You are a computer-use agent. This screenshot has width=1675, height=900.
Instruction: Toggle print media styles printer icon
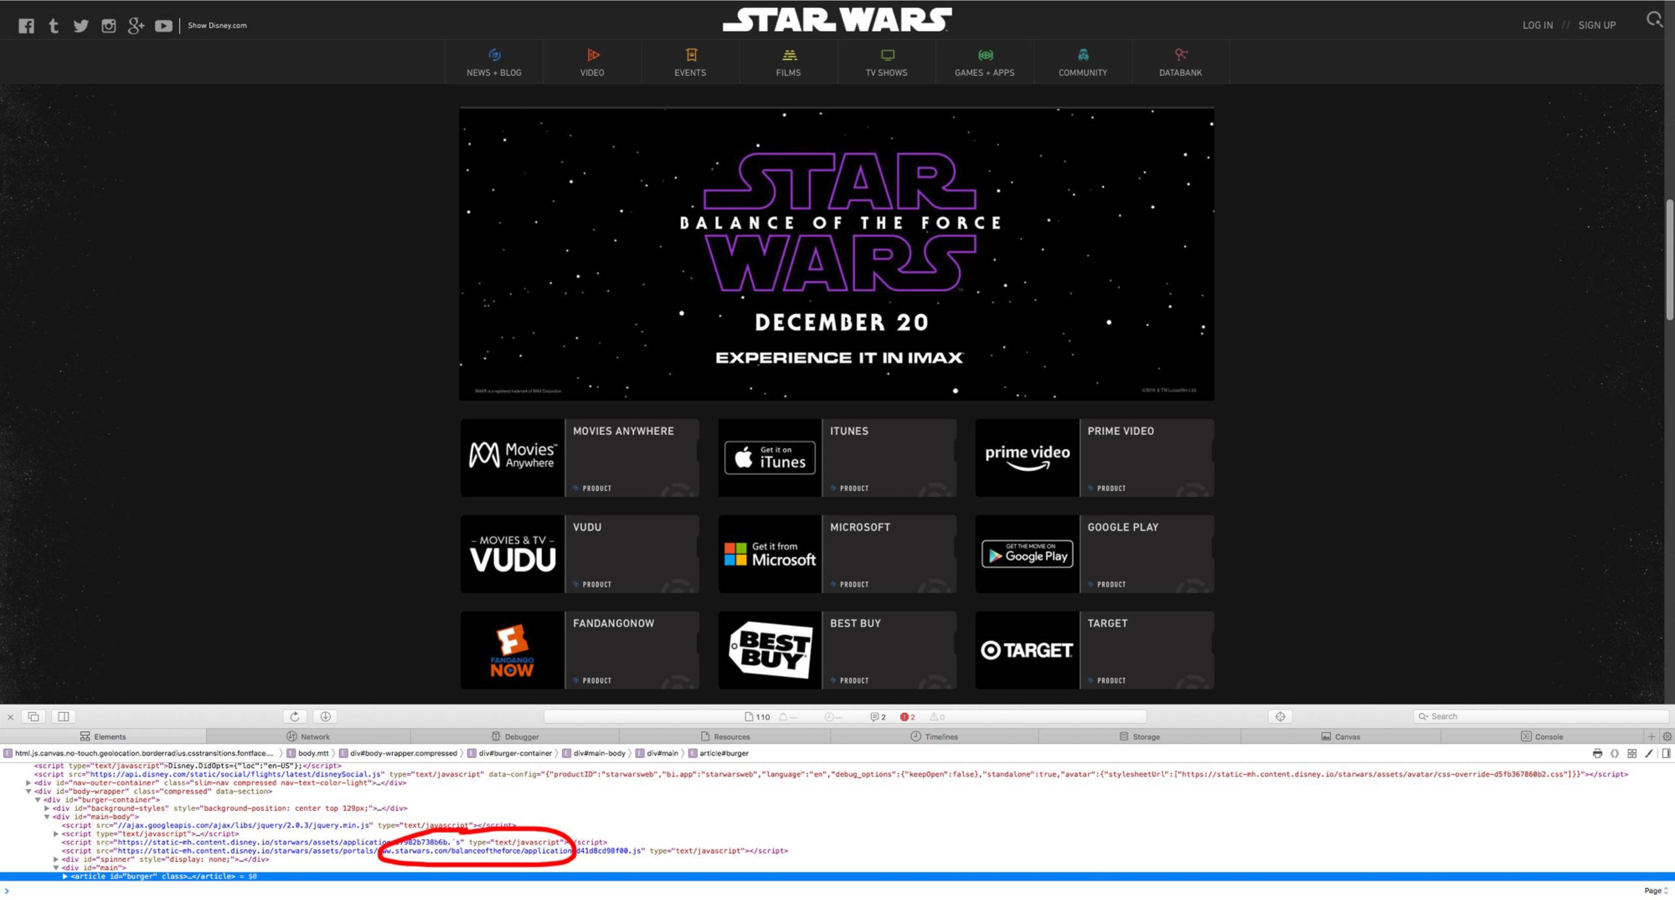pyautogui.click(x=1597, y=753)
